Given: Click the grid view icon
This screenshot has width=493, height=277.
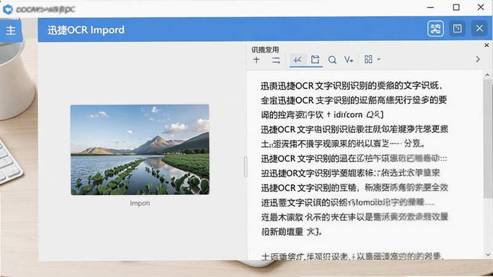Looking at the screenshot, I should [368, 59].
